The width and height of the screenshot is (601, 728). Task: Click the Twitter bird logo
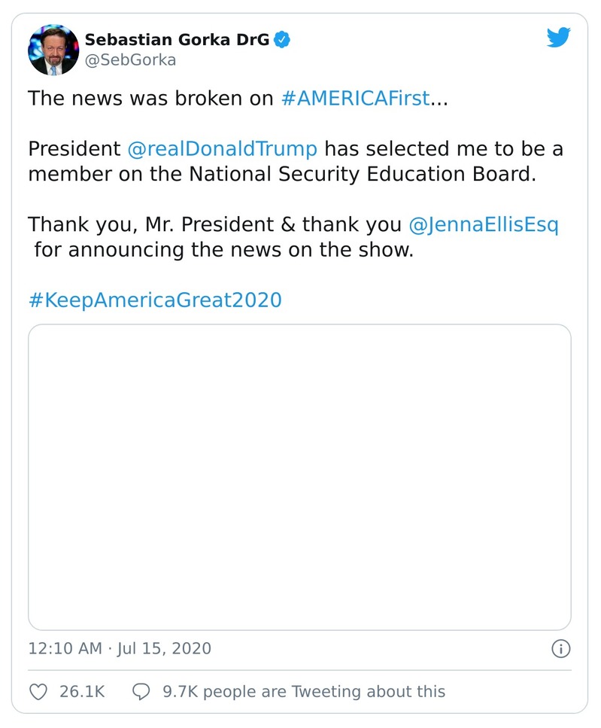click(558, 38)
